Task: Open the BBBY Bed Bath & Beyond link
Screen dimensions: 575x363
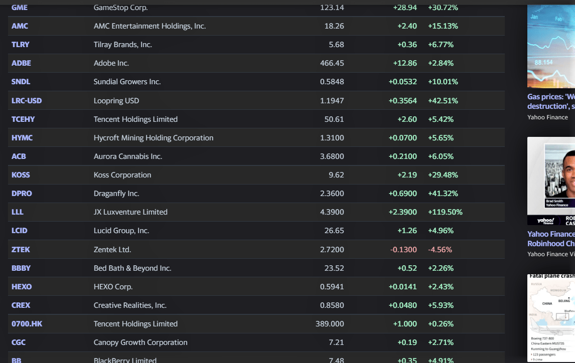Action: pyautogui.click(x=20, y=268)
